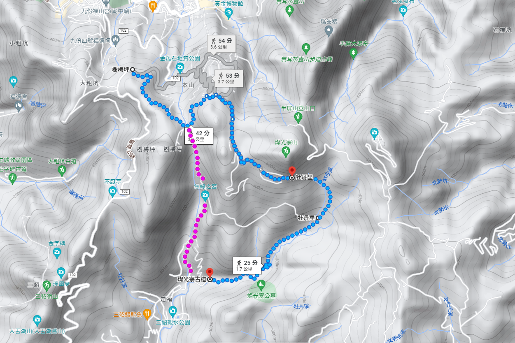The width and height of the screenshot is (515, 343).
Task: Click the red pin at 燦光寮古道
Action: coord(210,273)
